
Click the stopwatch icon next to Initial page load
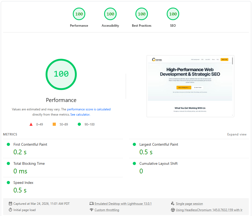point(10,210)
